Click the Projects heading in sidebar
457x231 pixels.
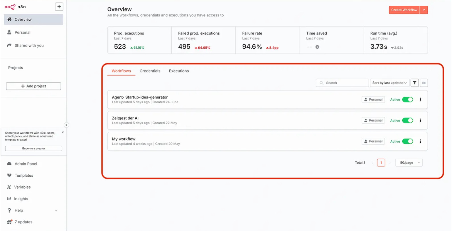tap(16, 68)
